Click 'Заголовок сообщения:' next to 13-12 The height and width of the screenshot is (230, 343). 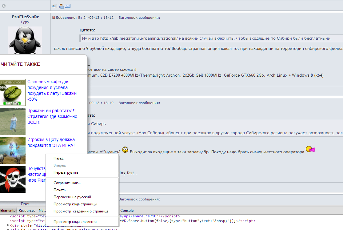point(139,18)
